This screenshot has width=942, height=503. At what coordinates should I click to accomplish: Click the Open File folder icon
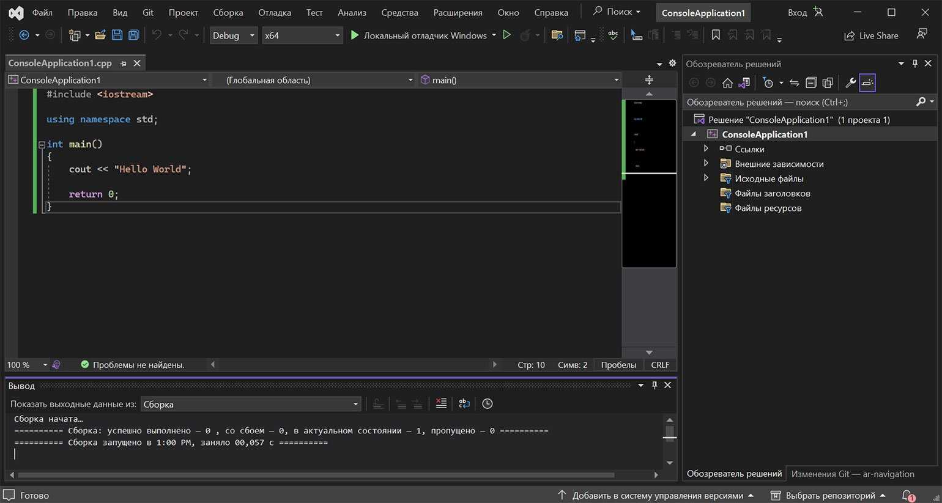tap(100, 35)
